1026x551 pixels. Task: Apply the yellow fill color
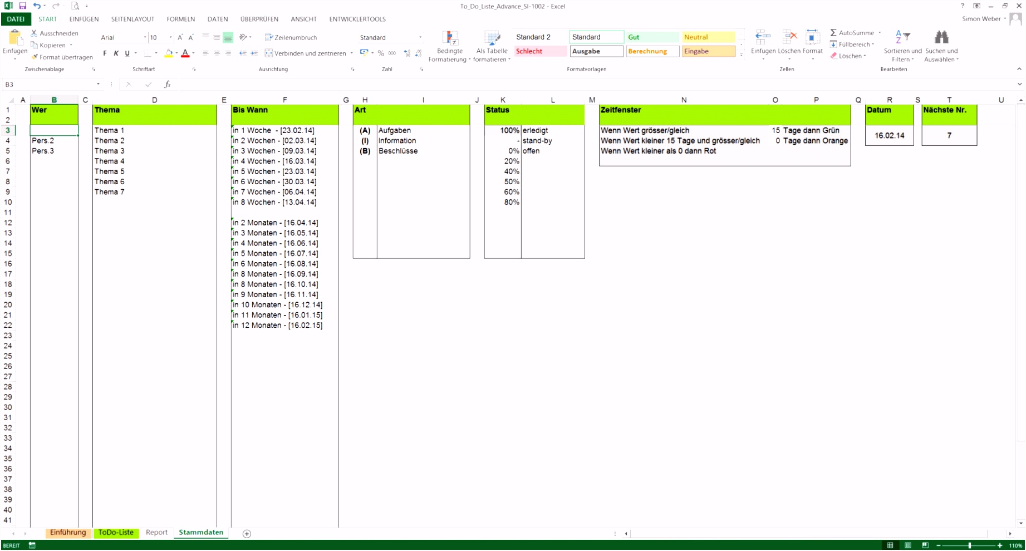click(169, 53)
